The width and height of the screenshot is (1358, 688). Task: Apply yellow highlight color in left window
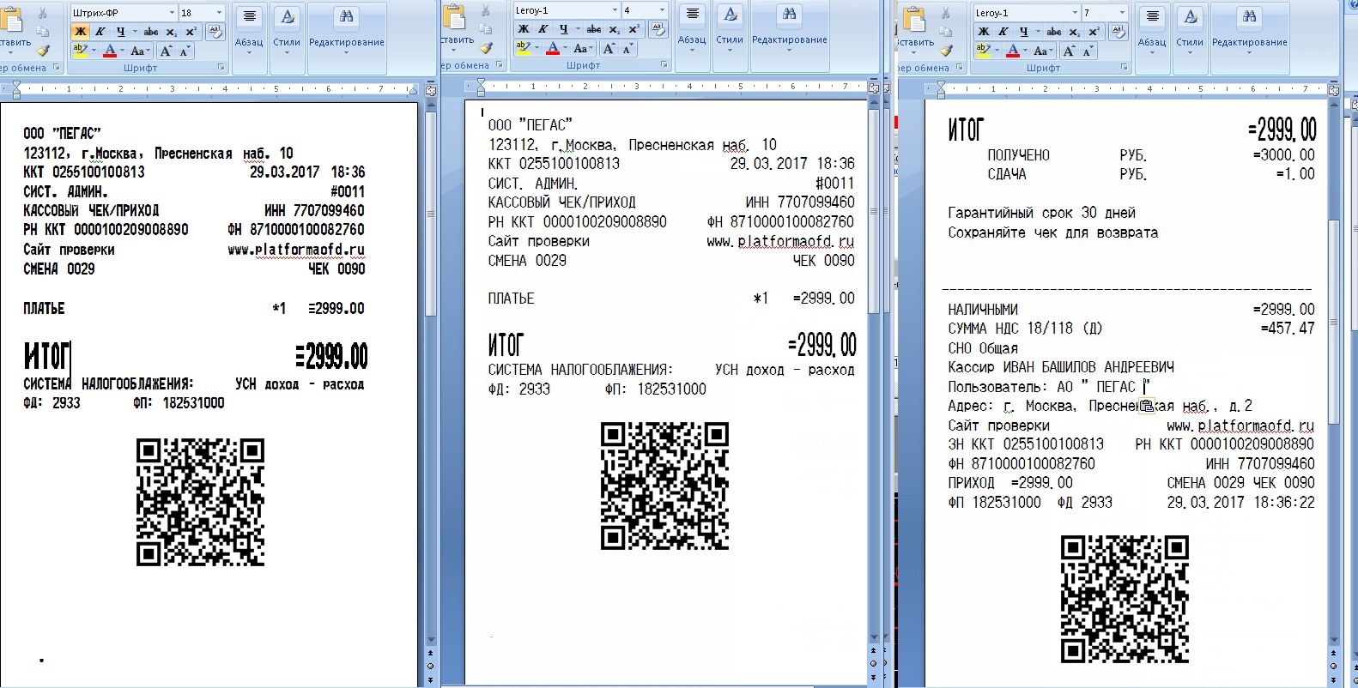click(80, 51)
